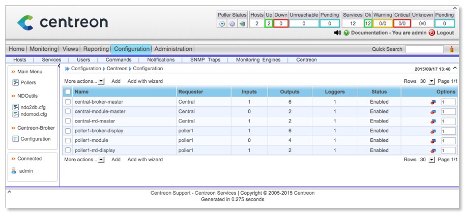
Task: Collapse the left sidebar panel arrow
Action: (x=59, y=66)
